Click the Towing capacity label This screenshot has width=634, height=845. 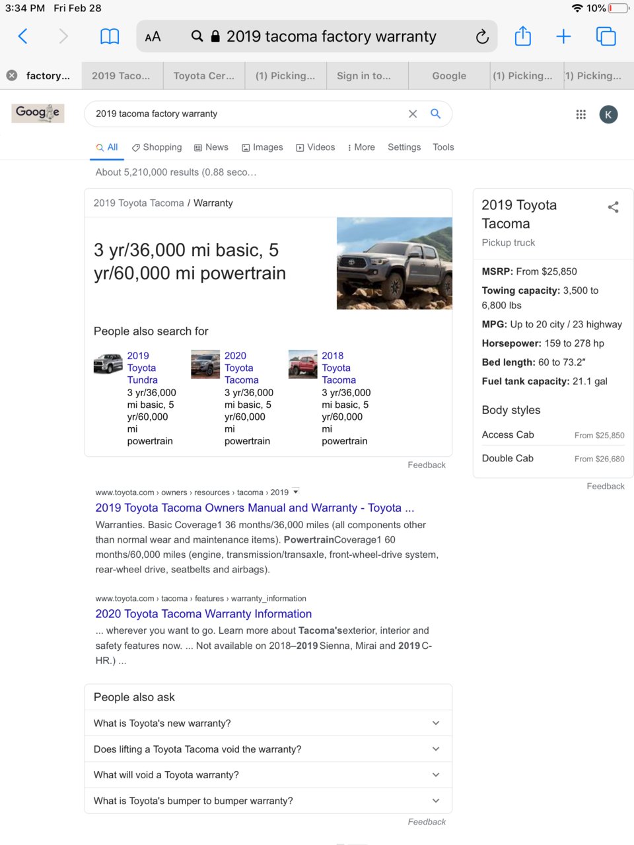tap(521, 290)
